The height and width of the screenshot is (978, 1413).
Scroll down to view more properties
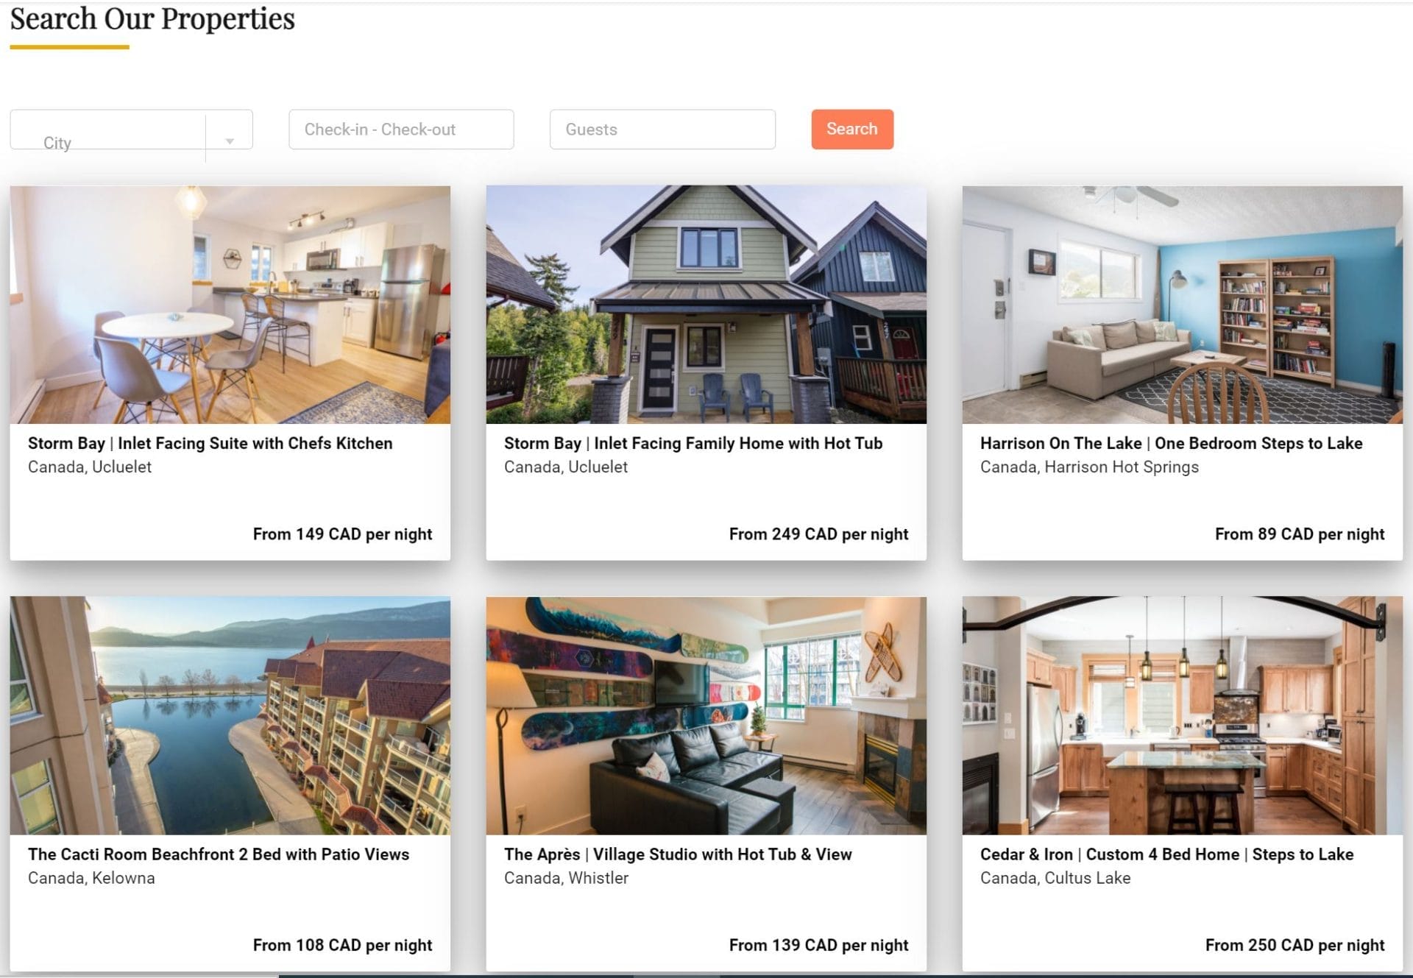[x=706, y=973]
